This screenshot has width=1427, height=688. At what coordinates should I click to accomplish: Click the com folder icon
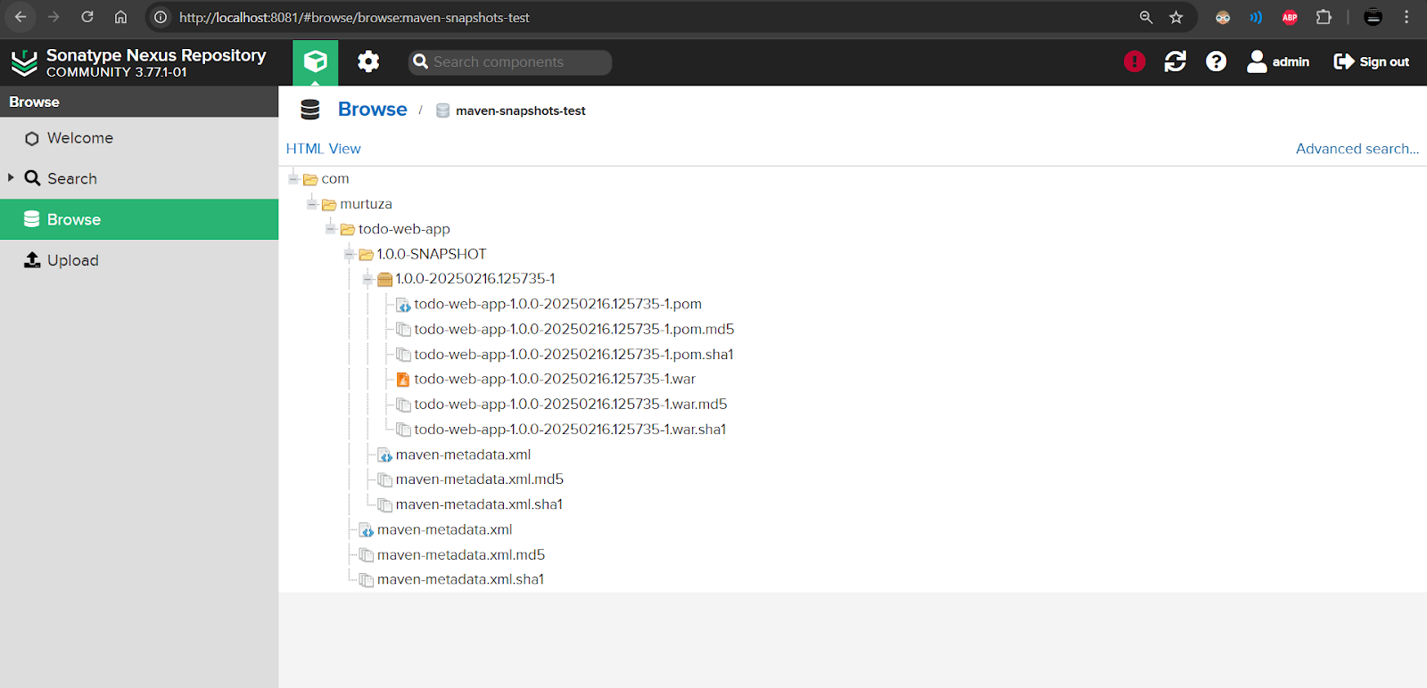pos(310,180)
